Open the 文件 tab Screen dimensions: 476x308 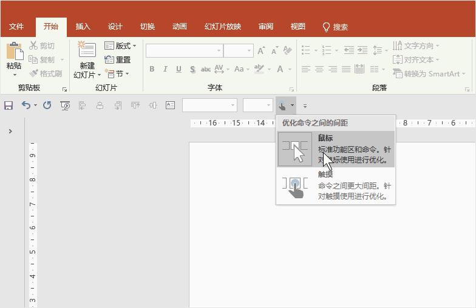(x=16, y=27)
